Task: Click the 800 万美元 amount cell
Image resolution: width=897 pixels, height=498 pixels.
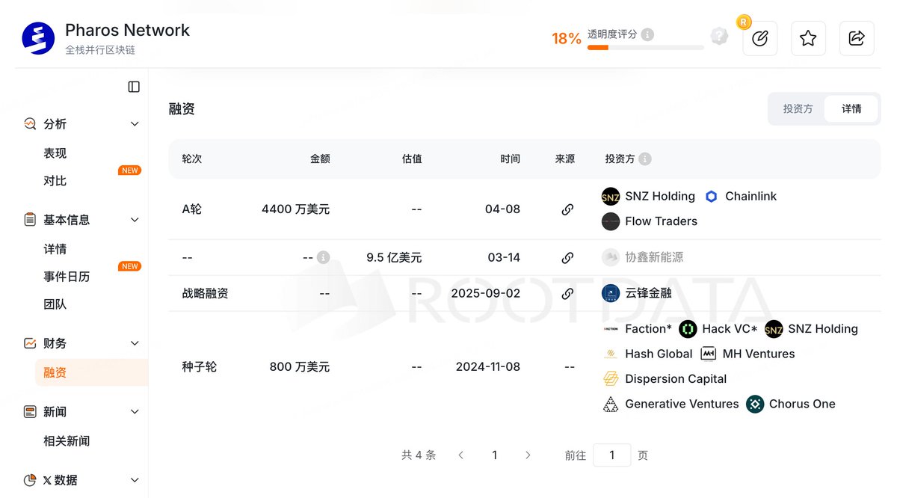Action: [299, 367]
